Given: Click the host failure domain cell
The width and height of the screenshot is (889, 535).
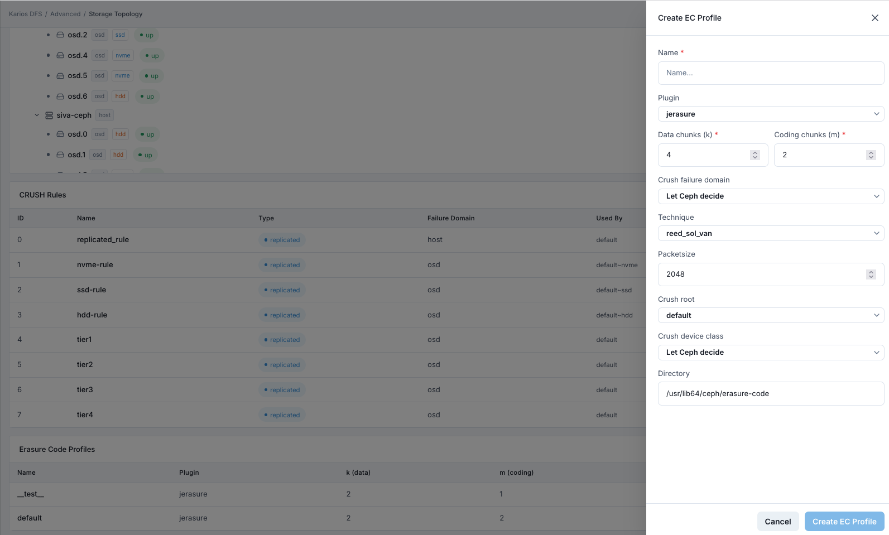Looking at the screenshot, I should tap(435, 240).
